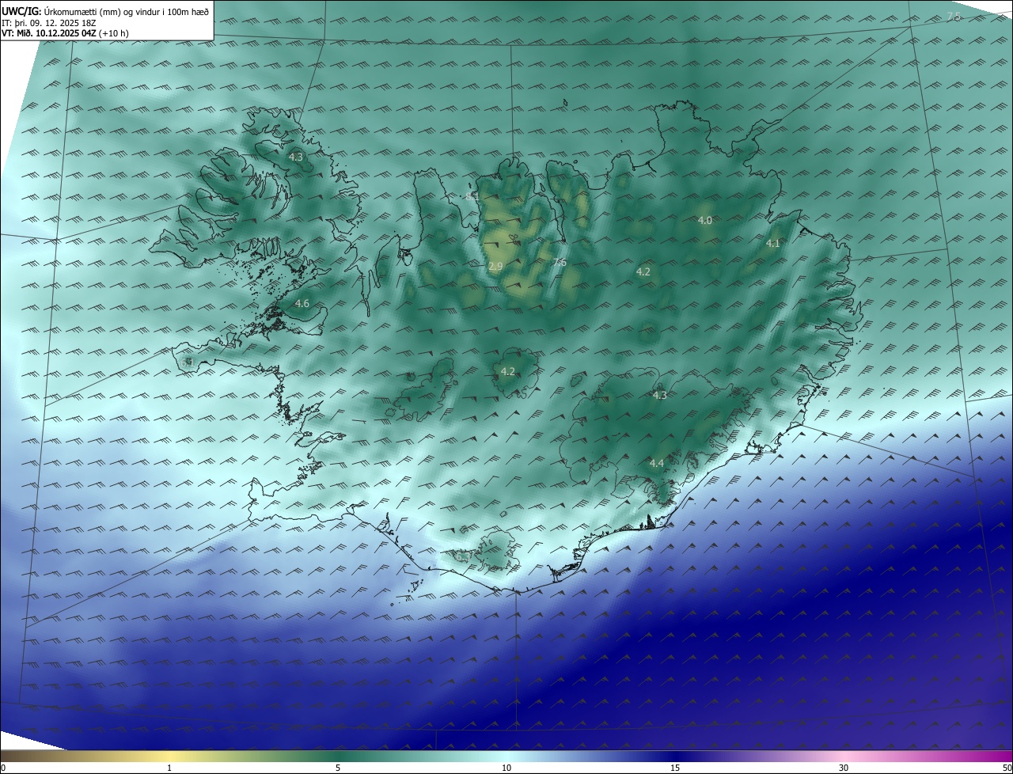Click the 4.3 label on the Westfjords peninsula
The width and height of the screenshot is (1013, 774).
coord(295,157)
